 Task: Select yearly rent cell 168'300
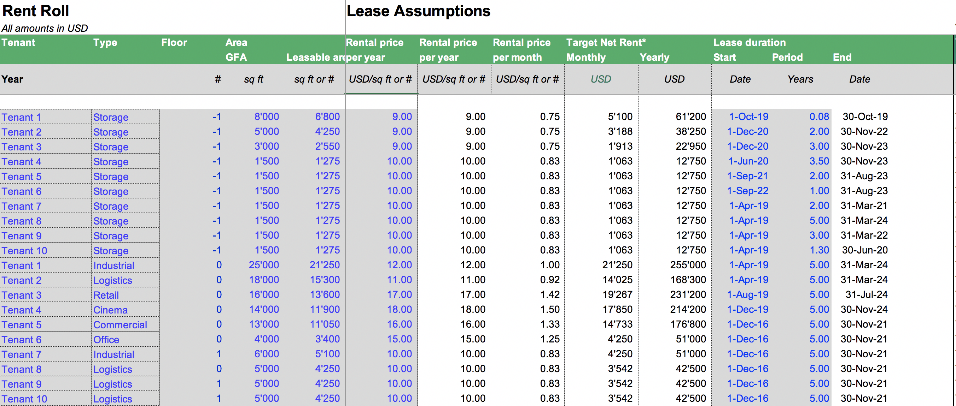(688, 280)
